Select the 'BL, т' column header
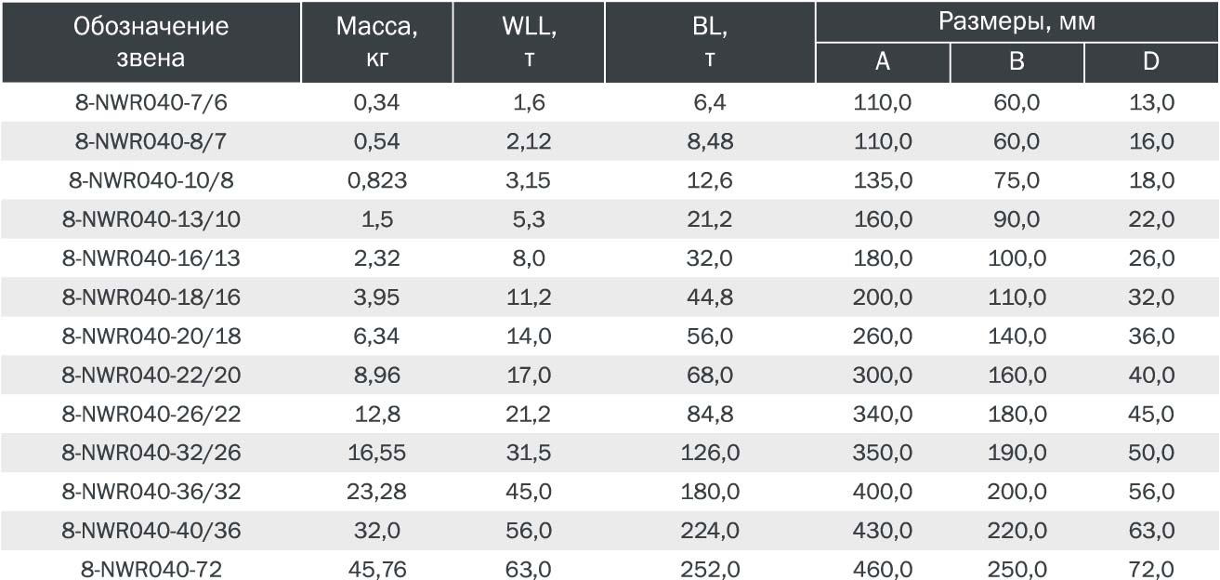This screenshot has width=1220, height=580. pos(710,42)
